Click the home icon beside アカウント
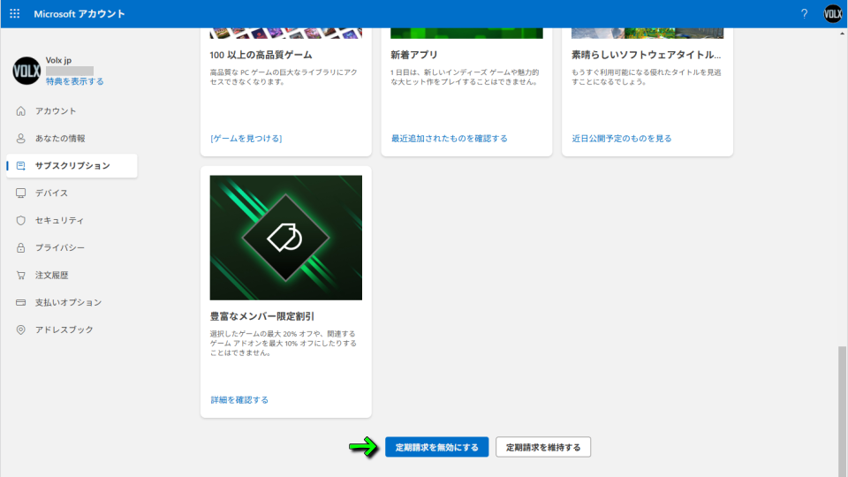The height and width of the screenshot is (477, 848). click(20, 111)
